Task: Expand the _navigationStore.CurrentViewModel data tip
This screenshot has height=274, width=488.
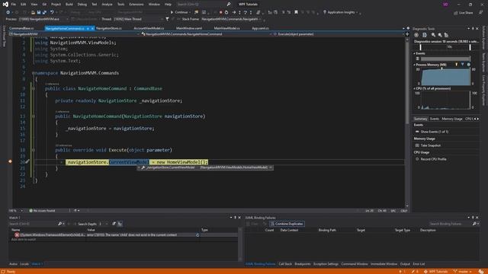Action: pos(139,167)
